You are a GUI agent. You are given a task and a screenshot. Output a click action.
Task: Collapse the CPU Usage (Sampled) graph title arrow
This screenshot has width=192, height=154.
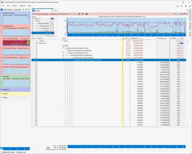[33, 14]
